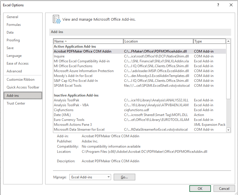Click the ciqfunctions.udf location cell
The height and width of the screenshot is (195, 238).
click(x=136, y=110)
